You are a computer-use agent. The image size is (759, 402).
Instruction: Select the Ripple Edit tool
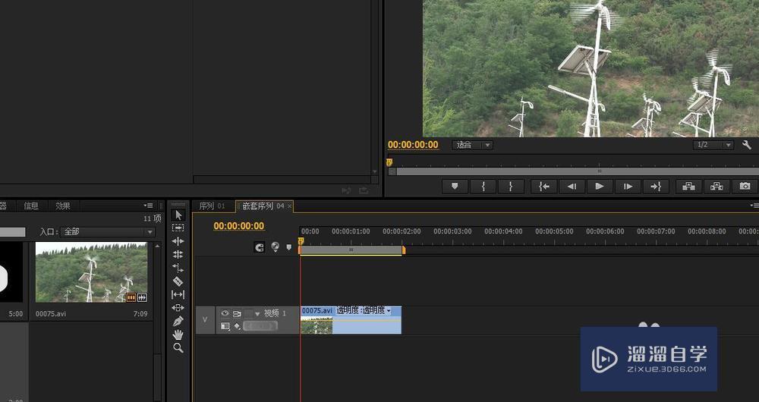pyautogui.click(x=178, y=241)
